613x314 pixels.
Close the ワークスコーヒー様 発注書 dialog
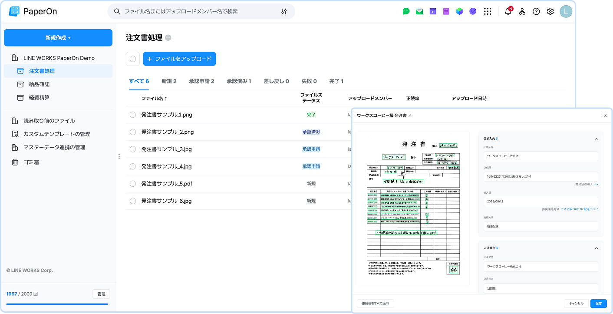pyautogui.click(x=605, y=116)
